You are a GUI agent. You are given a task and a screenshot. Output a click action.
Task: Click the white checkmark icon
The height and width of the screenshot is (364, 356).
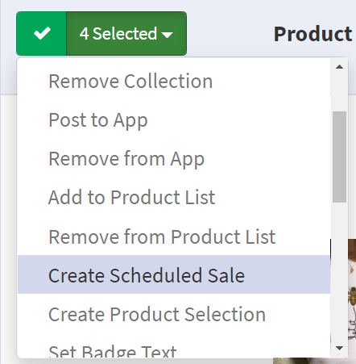(x=42, y=33)
